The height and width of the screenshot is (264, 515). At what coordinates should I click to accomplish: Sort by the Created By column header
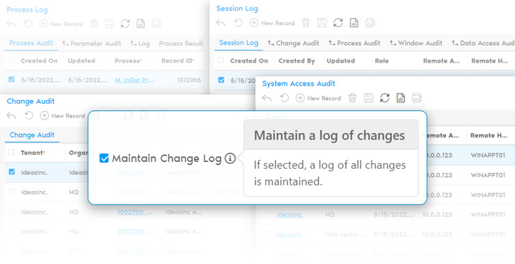tap(296, 60)
